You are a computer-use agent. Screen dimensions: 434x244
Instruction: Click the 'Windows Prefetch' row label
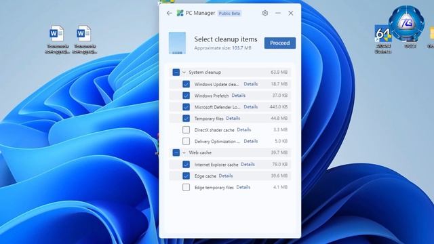point(212,96)
